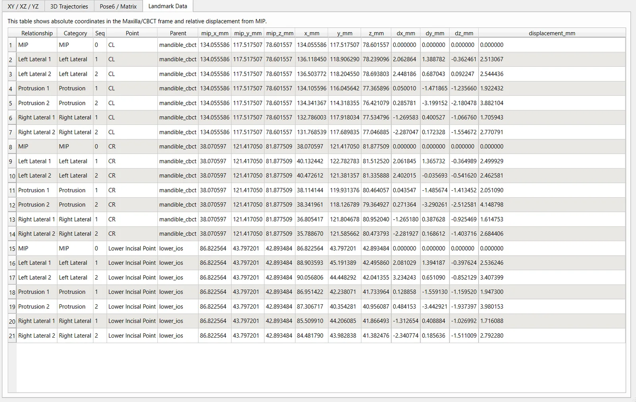This screenshot has width=636, height=402.
Task: Click the dz_mm column header
Action: (x=464, y=33)
